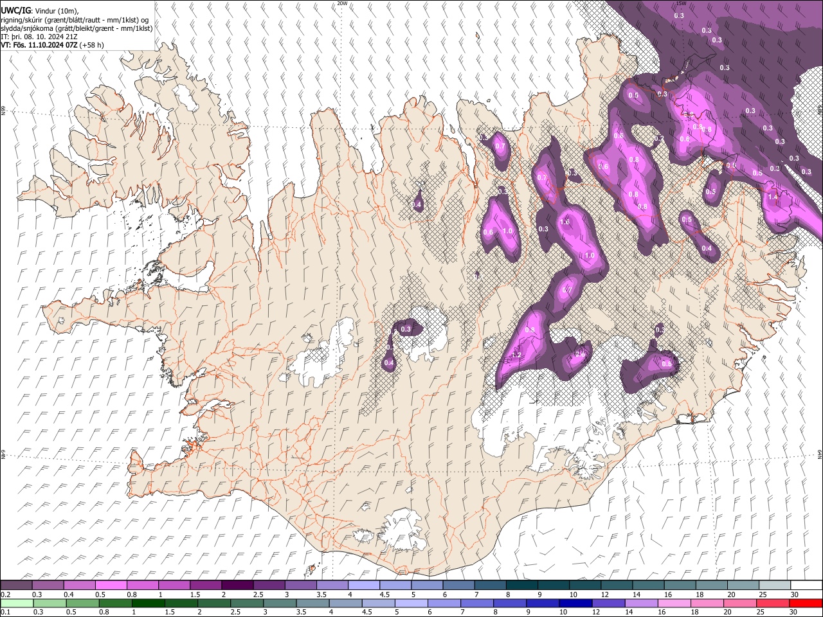Click the 1.2 precipitation value on the map
Image resolution: width=823 pixels, height=617 pixels.
pyautogui.click(x=516, y=355)
